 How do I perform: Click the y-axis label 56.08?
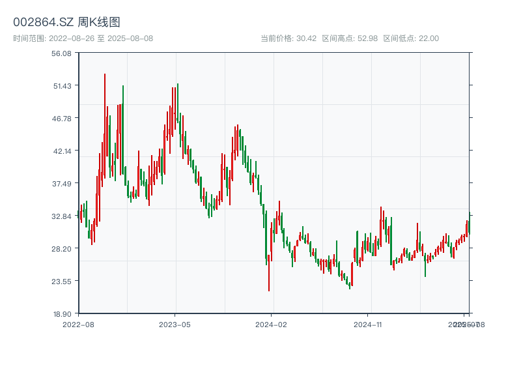pos(61,53)
